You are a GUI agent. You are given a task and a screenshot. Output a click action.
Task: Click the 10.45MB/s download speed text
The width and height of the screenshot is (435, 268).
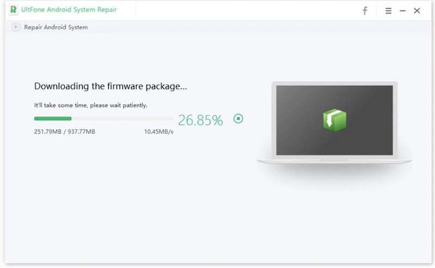coord(158,132)
